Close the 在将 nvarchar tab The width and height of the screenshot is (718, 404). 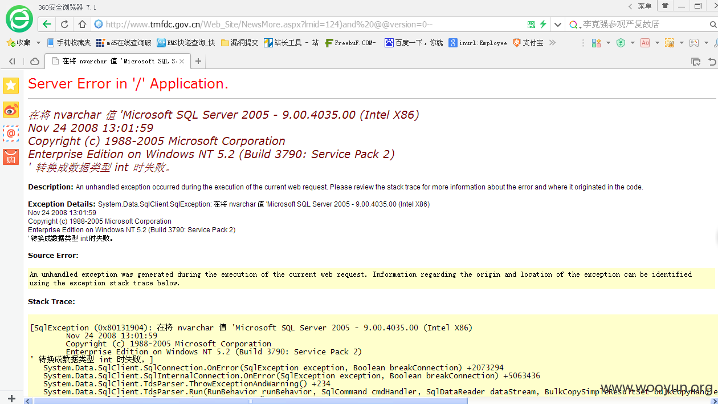pos(182,61)
